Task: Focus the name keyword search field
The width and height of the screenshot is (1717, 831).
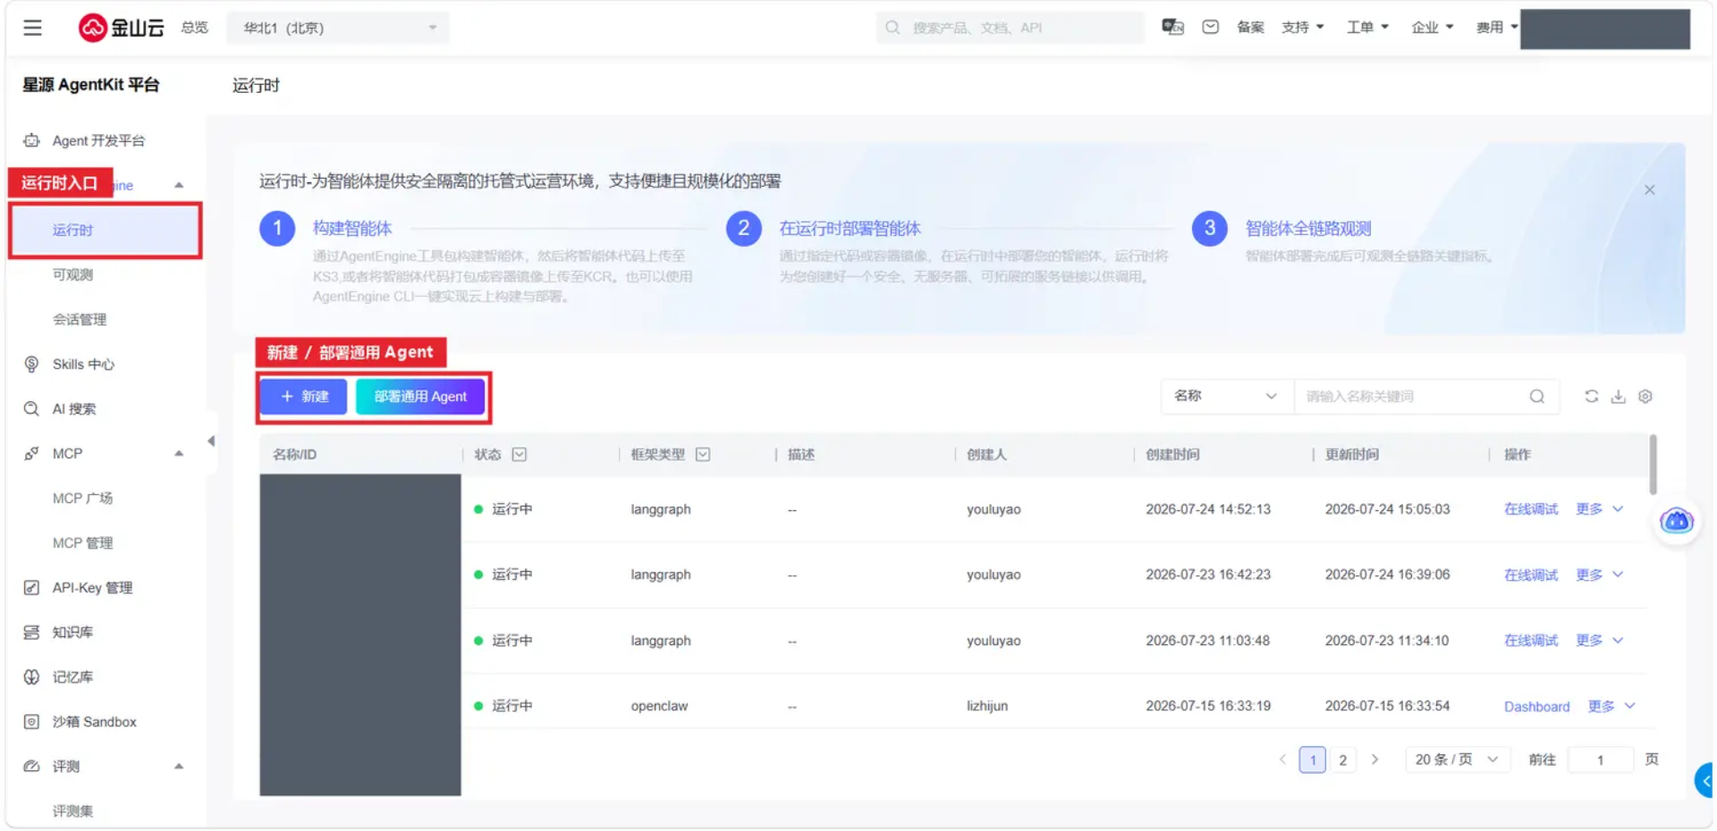Action: 1411,396
